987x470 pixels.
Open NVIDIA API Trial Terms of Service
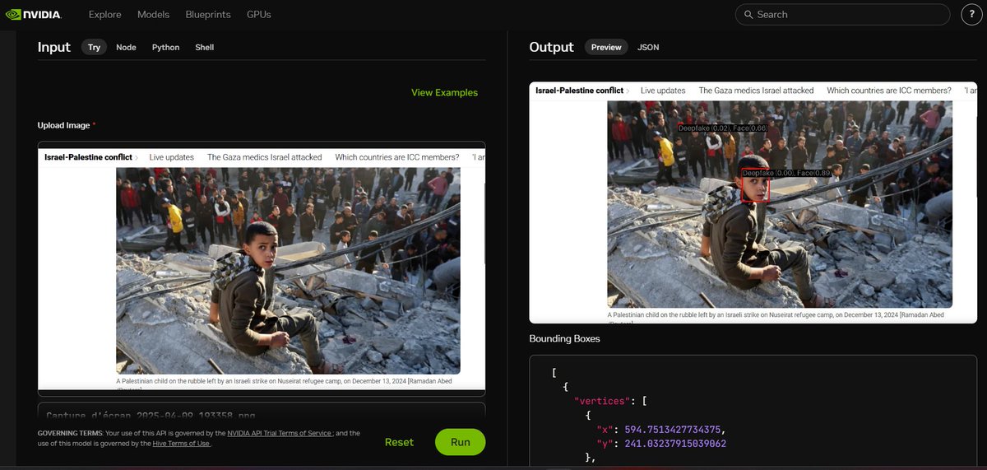click(x=280, y=433)
